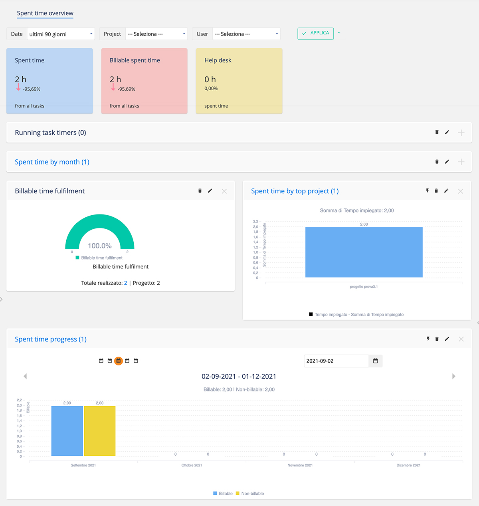This screenshot has width=479, height=506.
Task: Edit the Spent time by top project widget
Action: pyautogui.click(x=446, y=191)
